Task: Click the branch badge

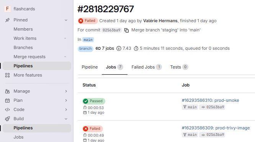Action: tap(85, 49)
